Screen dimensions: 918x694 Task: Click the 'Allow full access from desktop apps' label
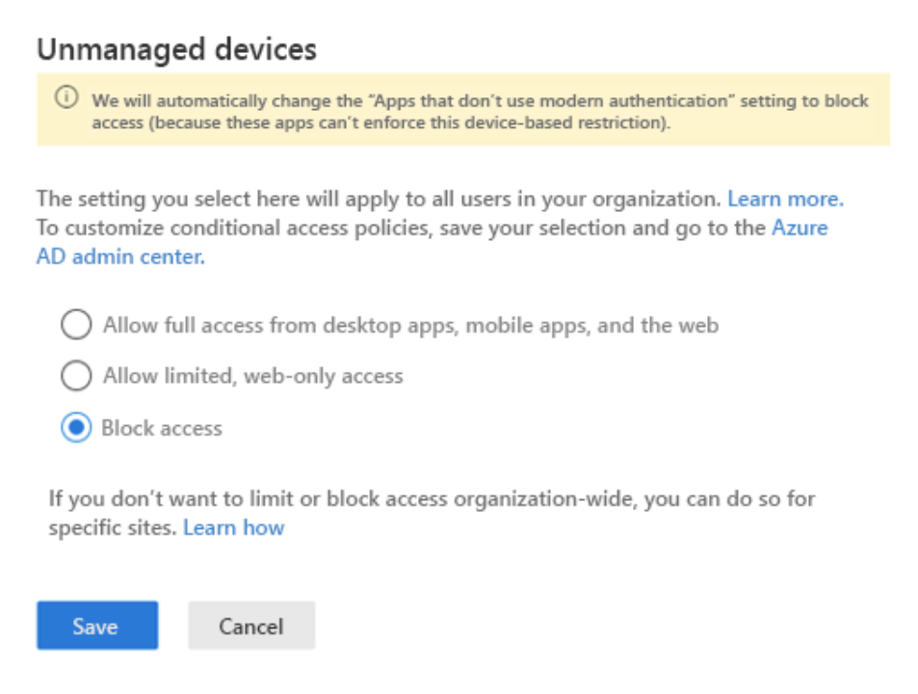(410, 326)
